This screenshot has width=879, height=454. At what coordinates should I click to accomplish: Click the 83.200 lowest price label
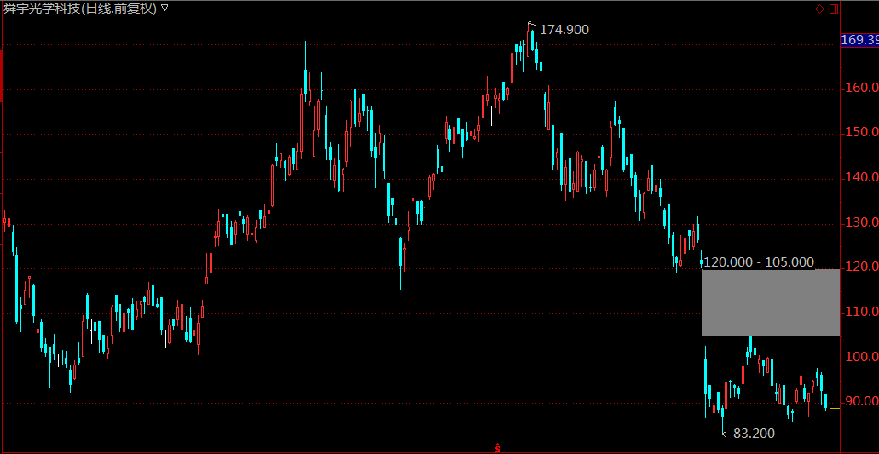coord(754,434)
